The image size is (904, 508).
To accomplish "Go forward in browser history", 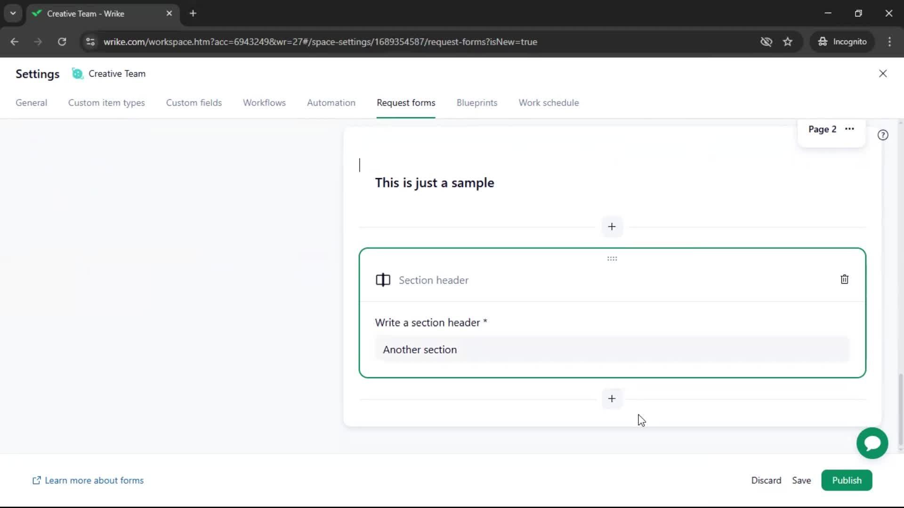I will tap(38, 42).
